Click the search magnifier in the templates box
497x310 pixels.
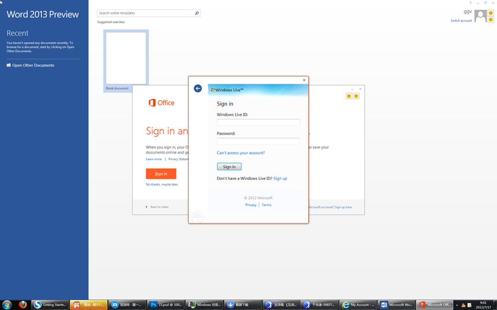pyautogui.click(x=196, y=13)
